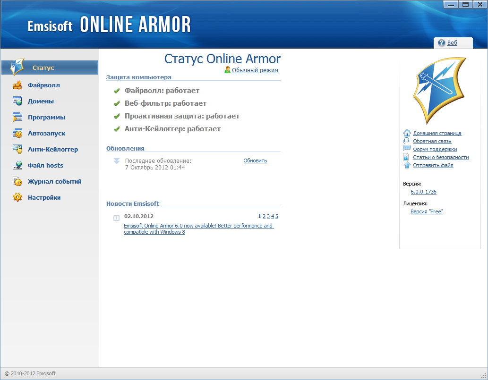Open the Статус section
Image resolution: width=488 pixels, height=380 pixels.
pos(50,68)
